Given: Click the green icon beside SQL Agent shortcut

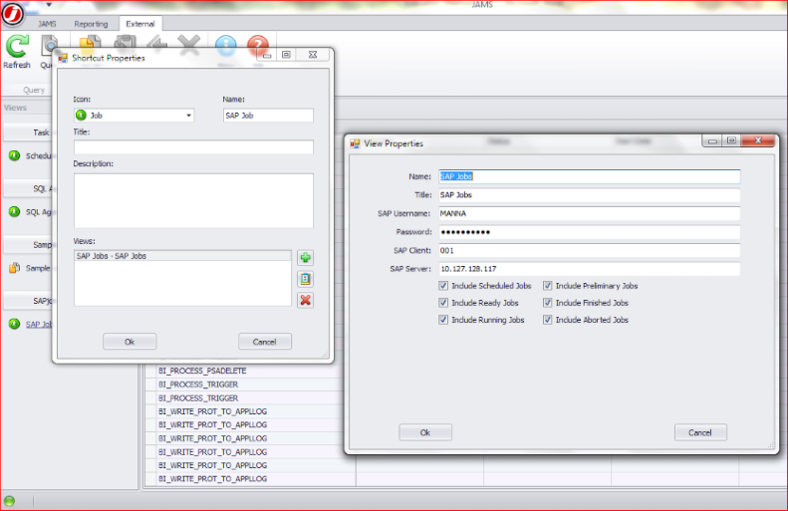Looking at the screenshot, I should 14,211.
